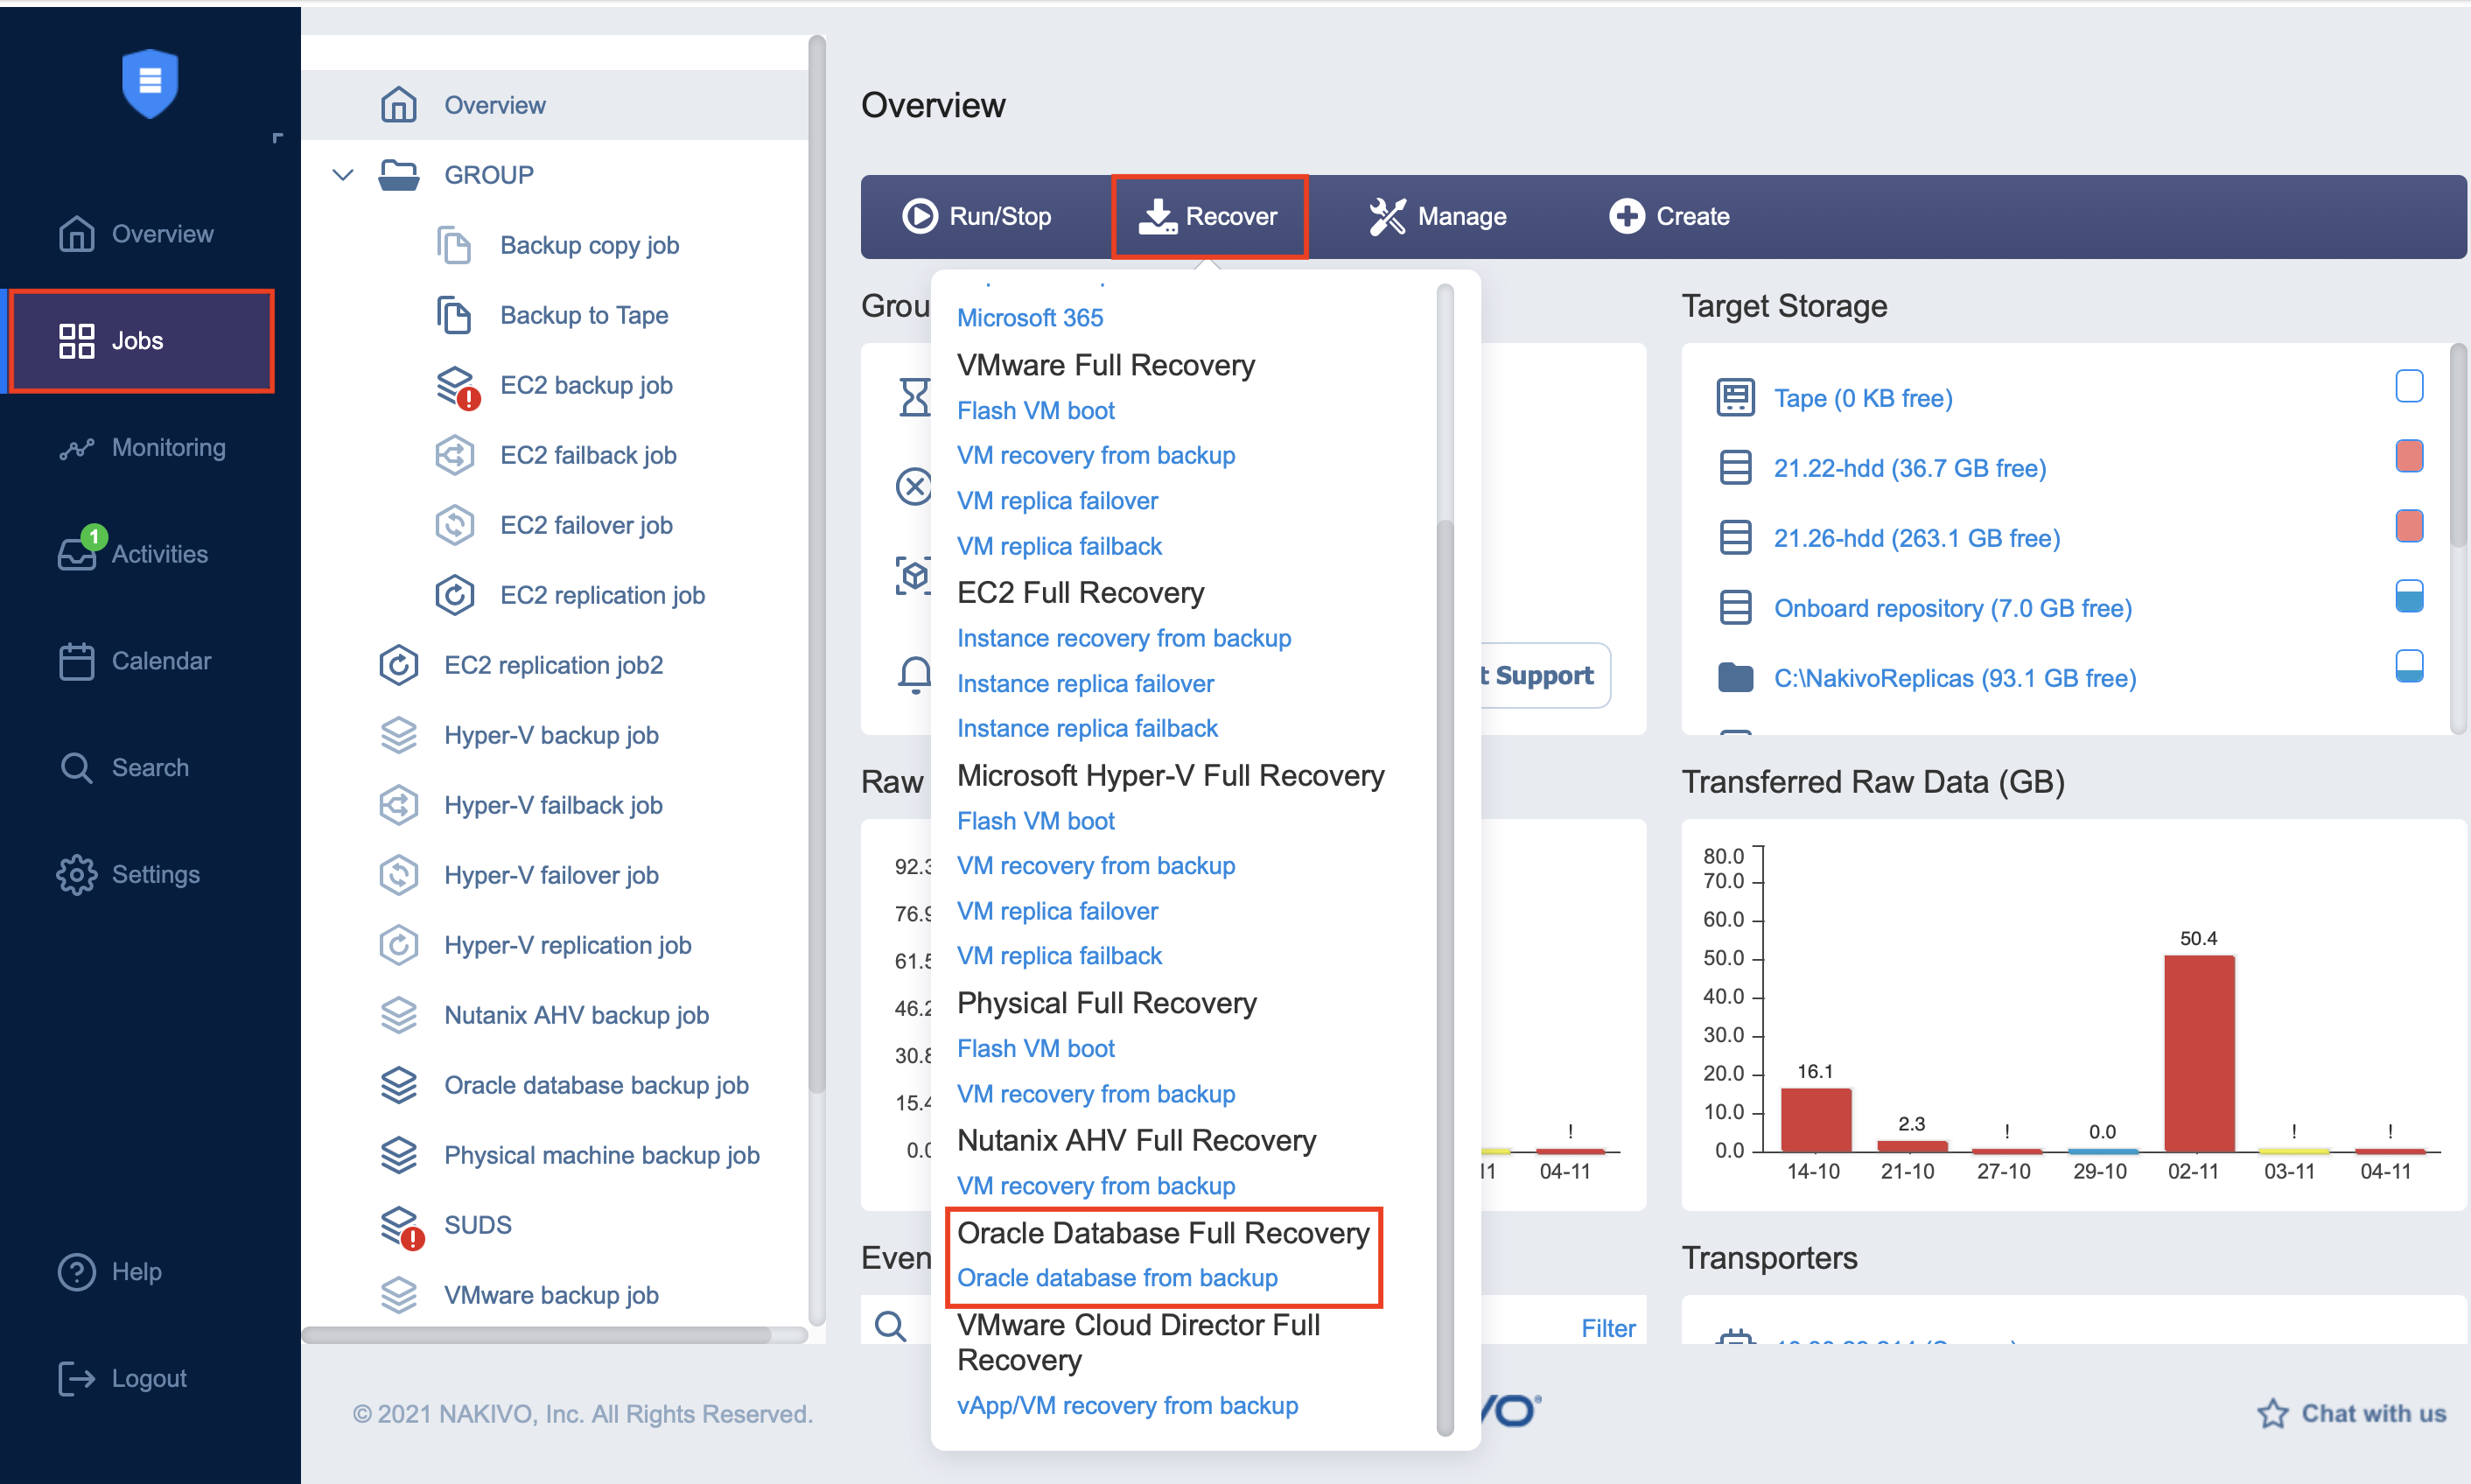Click the Run/Stop toolbar button
Screen dimensions: 2471x1484
pyautogui.click(x=977, y=216)
